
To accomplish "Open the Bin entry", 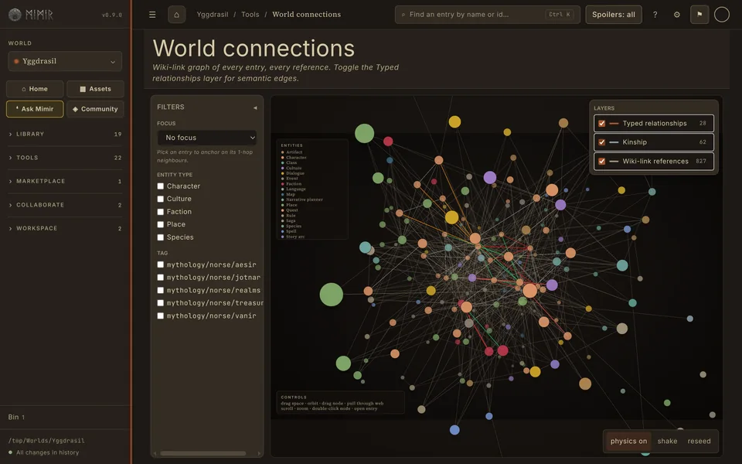I will click(16, 417).
